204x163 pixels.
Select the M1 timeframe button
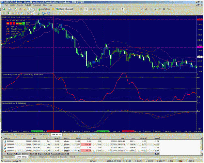click(x=82, y=9)
